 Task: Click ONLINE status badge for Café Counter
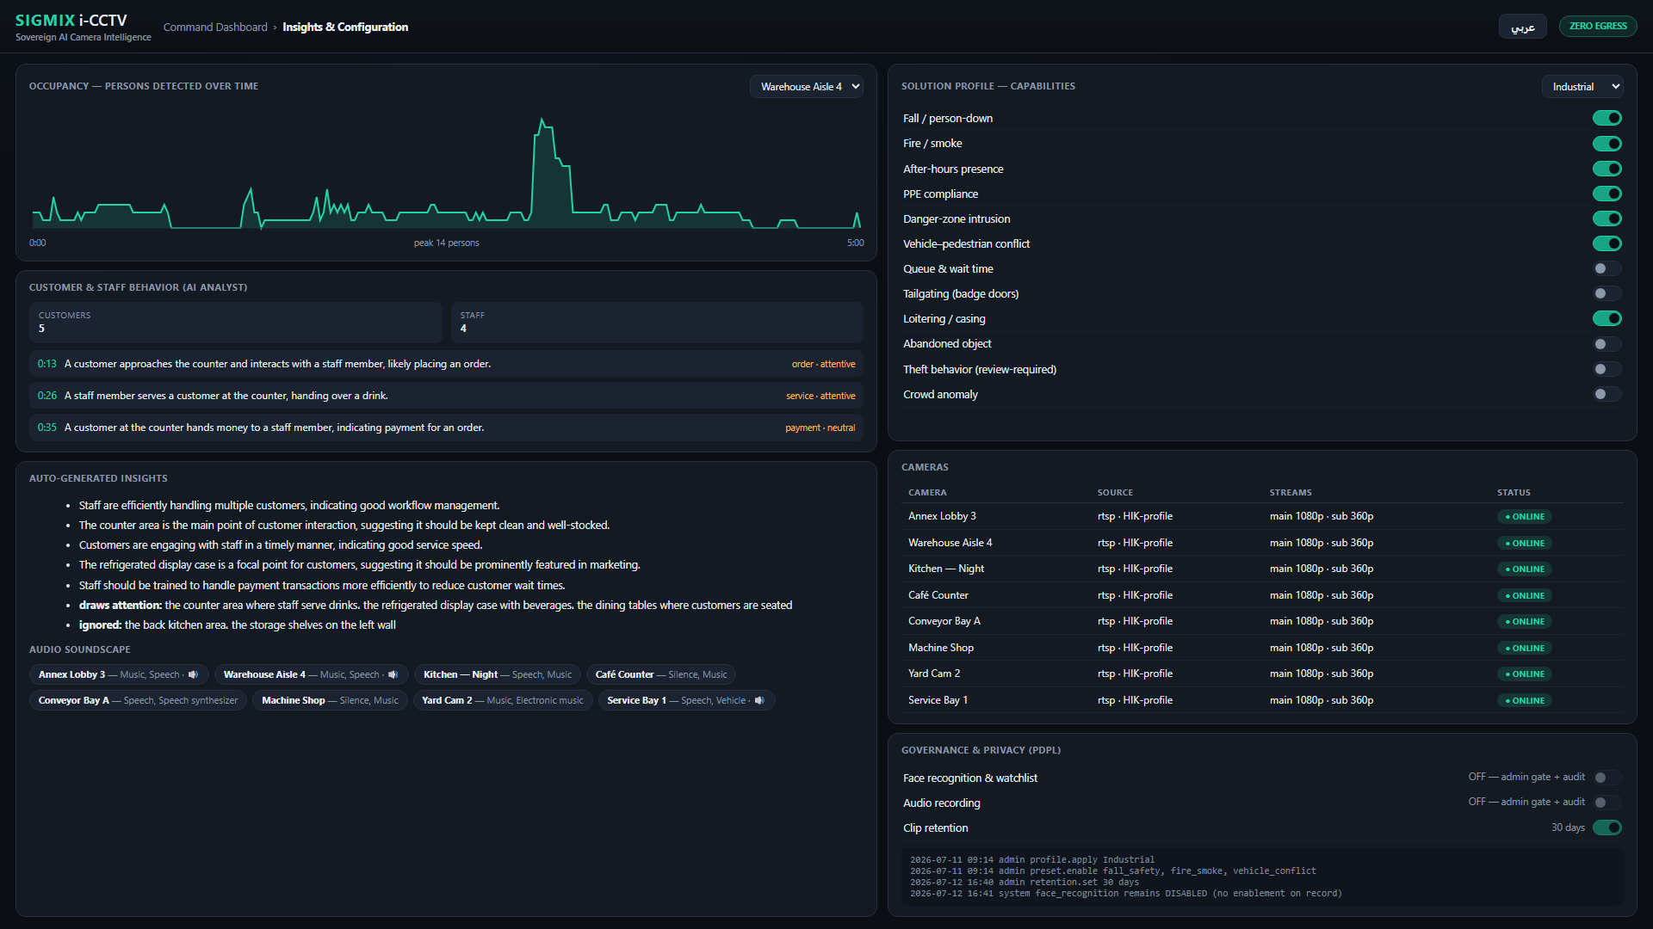pos(1525,595)
